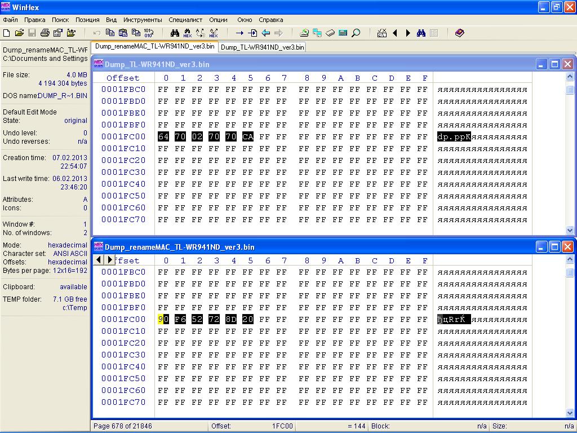Open the Позиция menu

tap(87, 20)
